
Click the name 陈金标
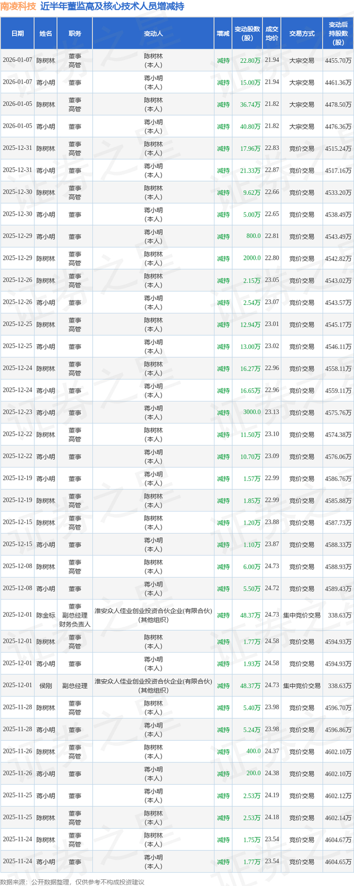click(x=46, y=616)
